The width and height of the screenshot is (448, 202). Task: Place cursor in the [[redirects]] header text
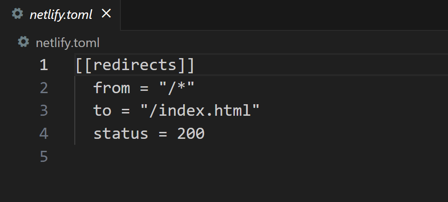click(x=135, y=65)
